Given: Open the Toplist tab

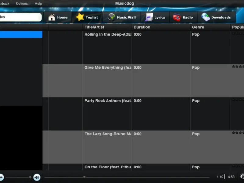Looking at the screenshot, I should [87, 17].
